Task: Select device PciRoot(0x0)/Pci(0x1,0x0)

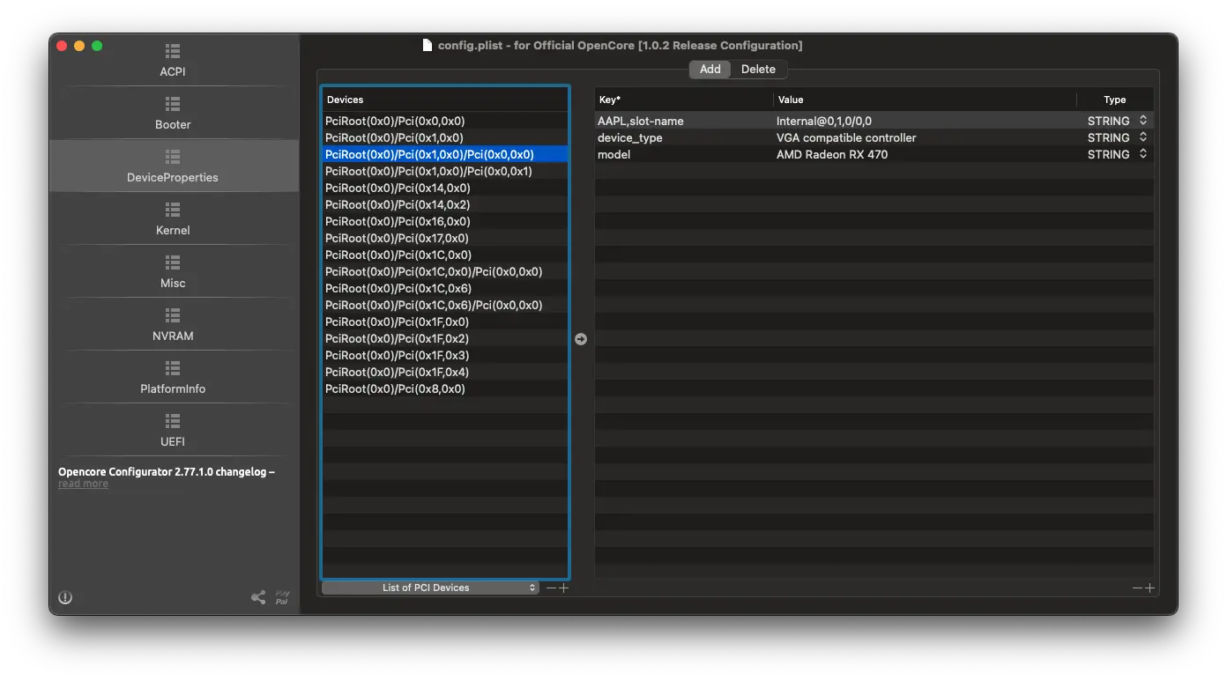Action: click(445, 137)
